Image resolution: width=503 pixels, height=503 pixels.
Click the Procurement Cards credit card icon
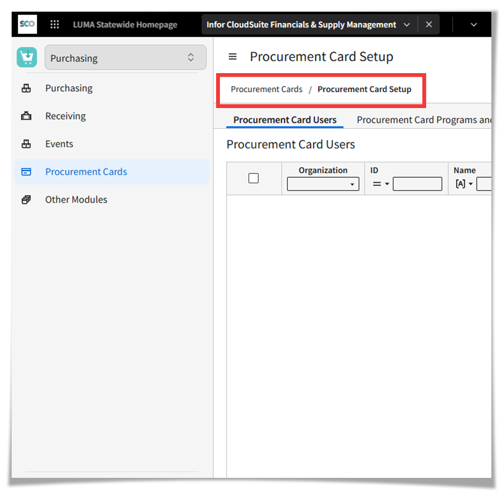pyautogui.click(x=26, y=171)
